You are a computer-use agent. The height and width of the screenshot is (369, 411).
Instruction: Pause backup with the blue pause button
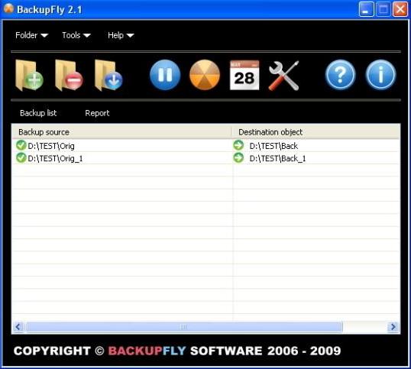(x=165, y=75)
